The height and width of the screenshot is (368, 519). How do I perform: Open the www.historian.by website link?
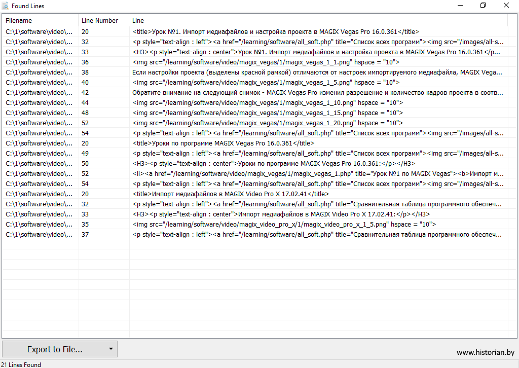click(x=485, y=352)
